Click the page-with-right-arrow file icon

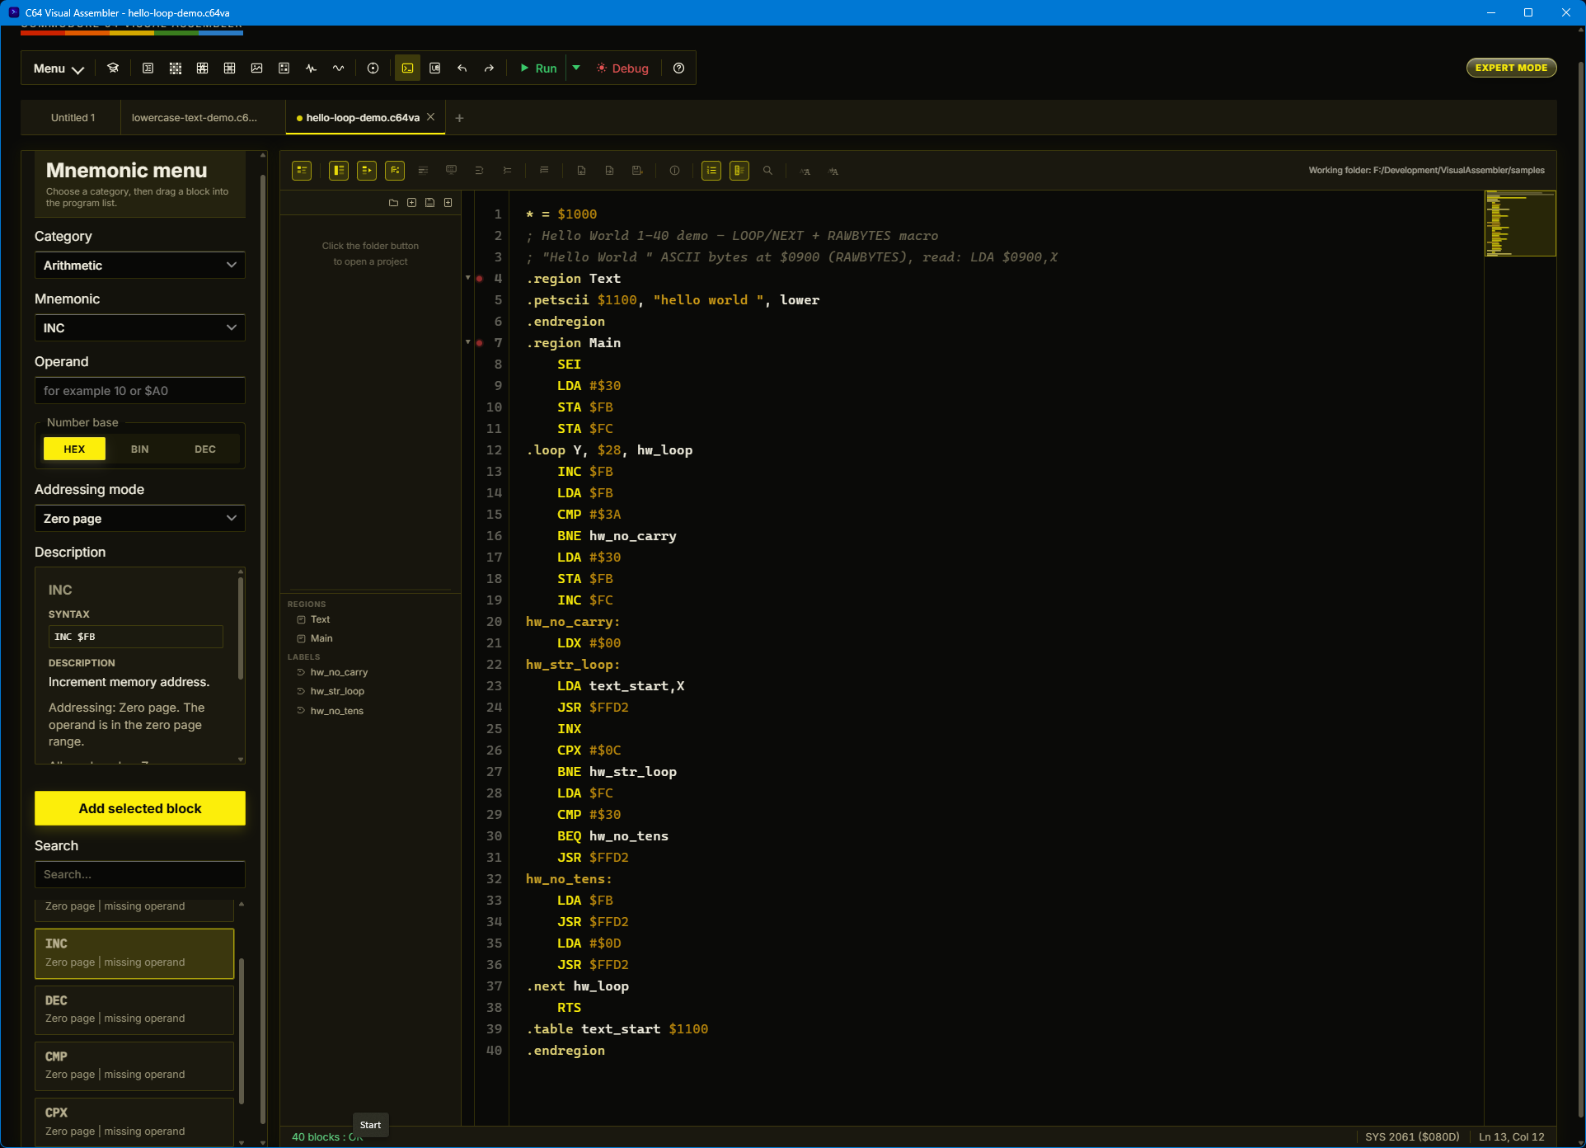[x=609, y=171]
